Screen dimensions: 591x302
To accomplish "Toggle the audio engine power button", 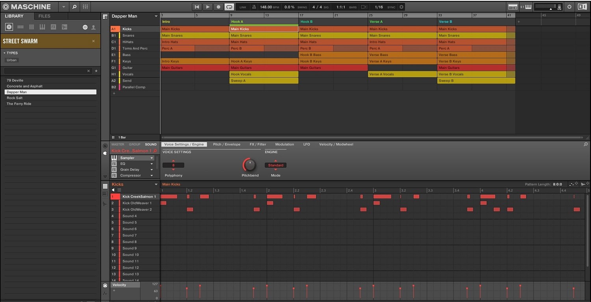I will 569,7.
